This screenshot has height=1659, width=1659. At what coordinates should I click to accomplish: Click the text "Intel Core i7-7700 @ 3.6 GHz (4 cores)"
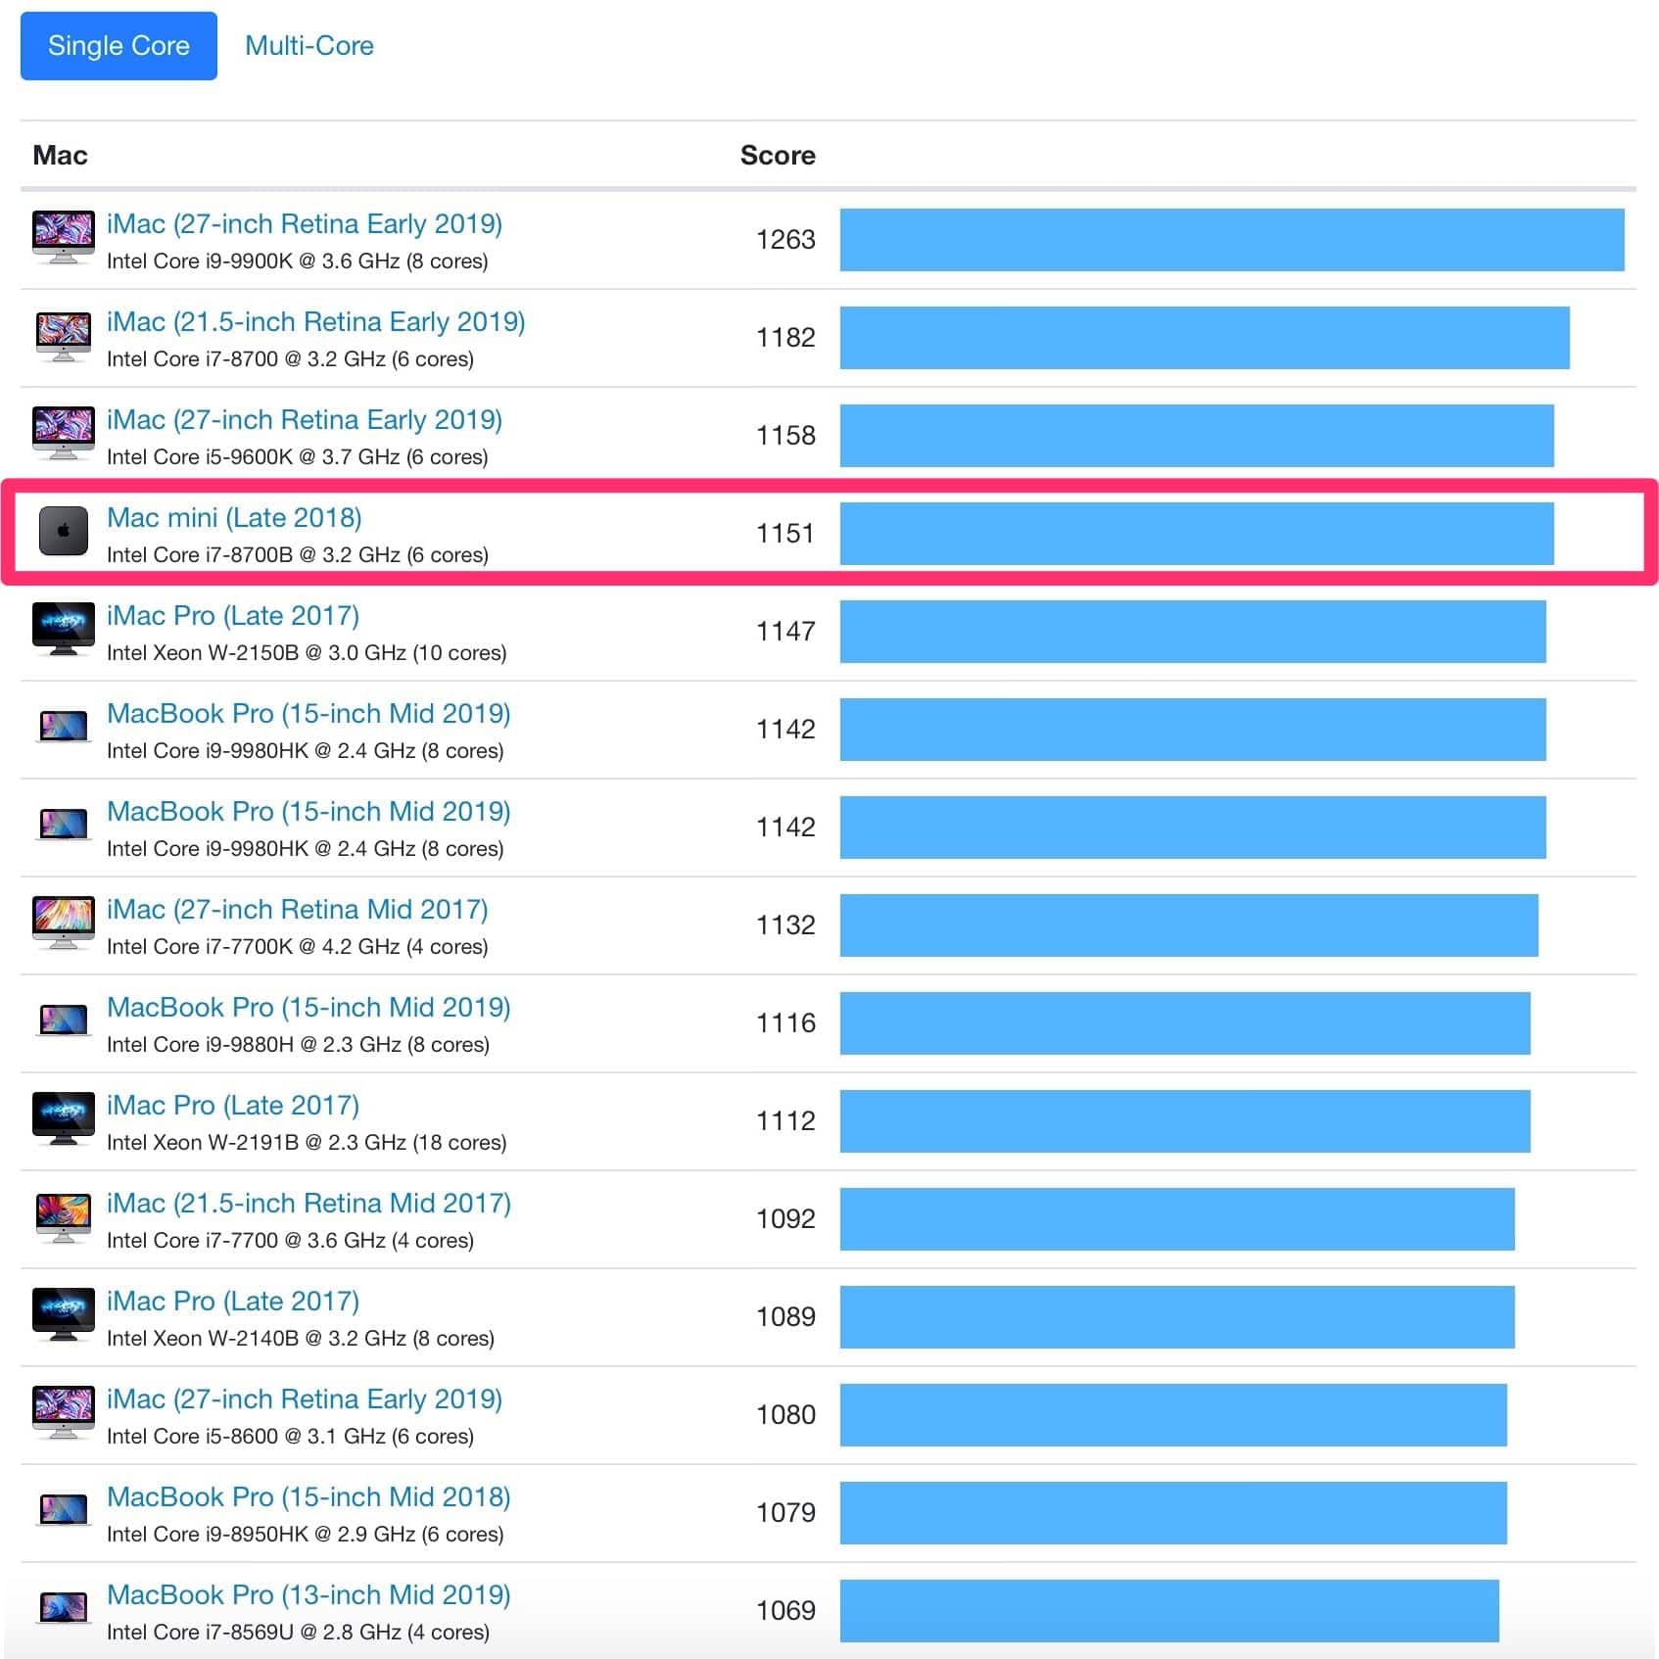coord(290,1241)
